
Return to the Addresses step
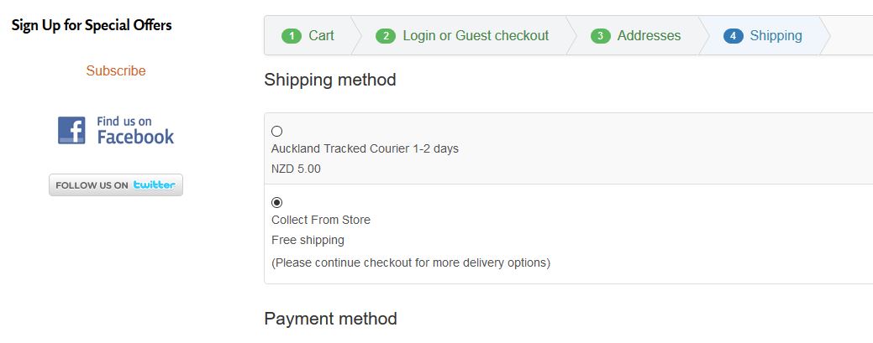[649, 36]
